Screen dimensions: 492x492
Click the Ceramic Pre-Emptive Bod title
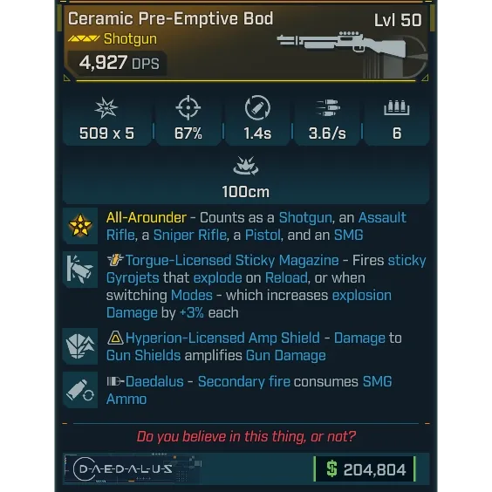click(170, 19)
